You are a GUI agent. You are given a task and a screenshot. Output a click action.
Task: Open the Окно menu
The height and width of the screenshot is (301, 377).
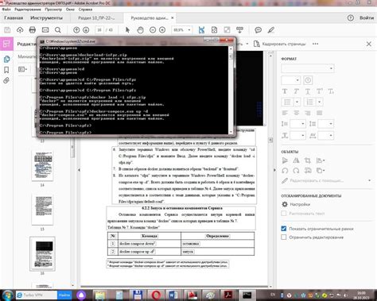(70, 10)
